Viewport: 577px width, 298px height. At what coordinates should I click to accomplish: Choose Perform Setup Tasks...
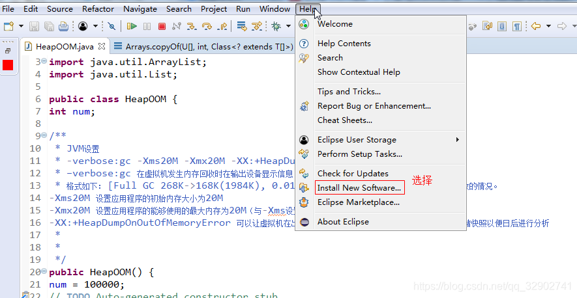(381, 154)
